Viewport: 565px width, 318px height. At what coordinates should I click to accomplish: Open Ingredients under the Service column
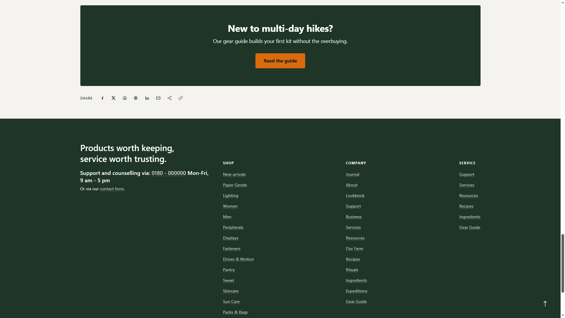click(x=470, y=217)
